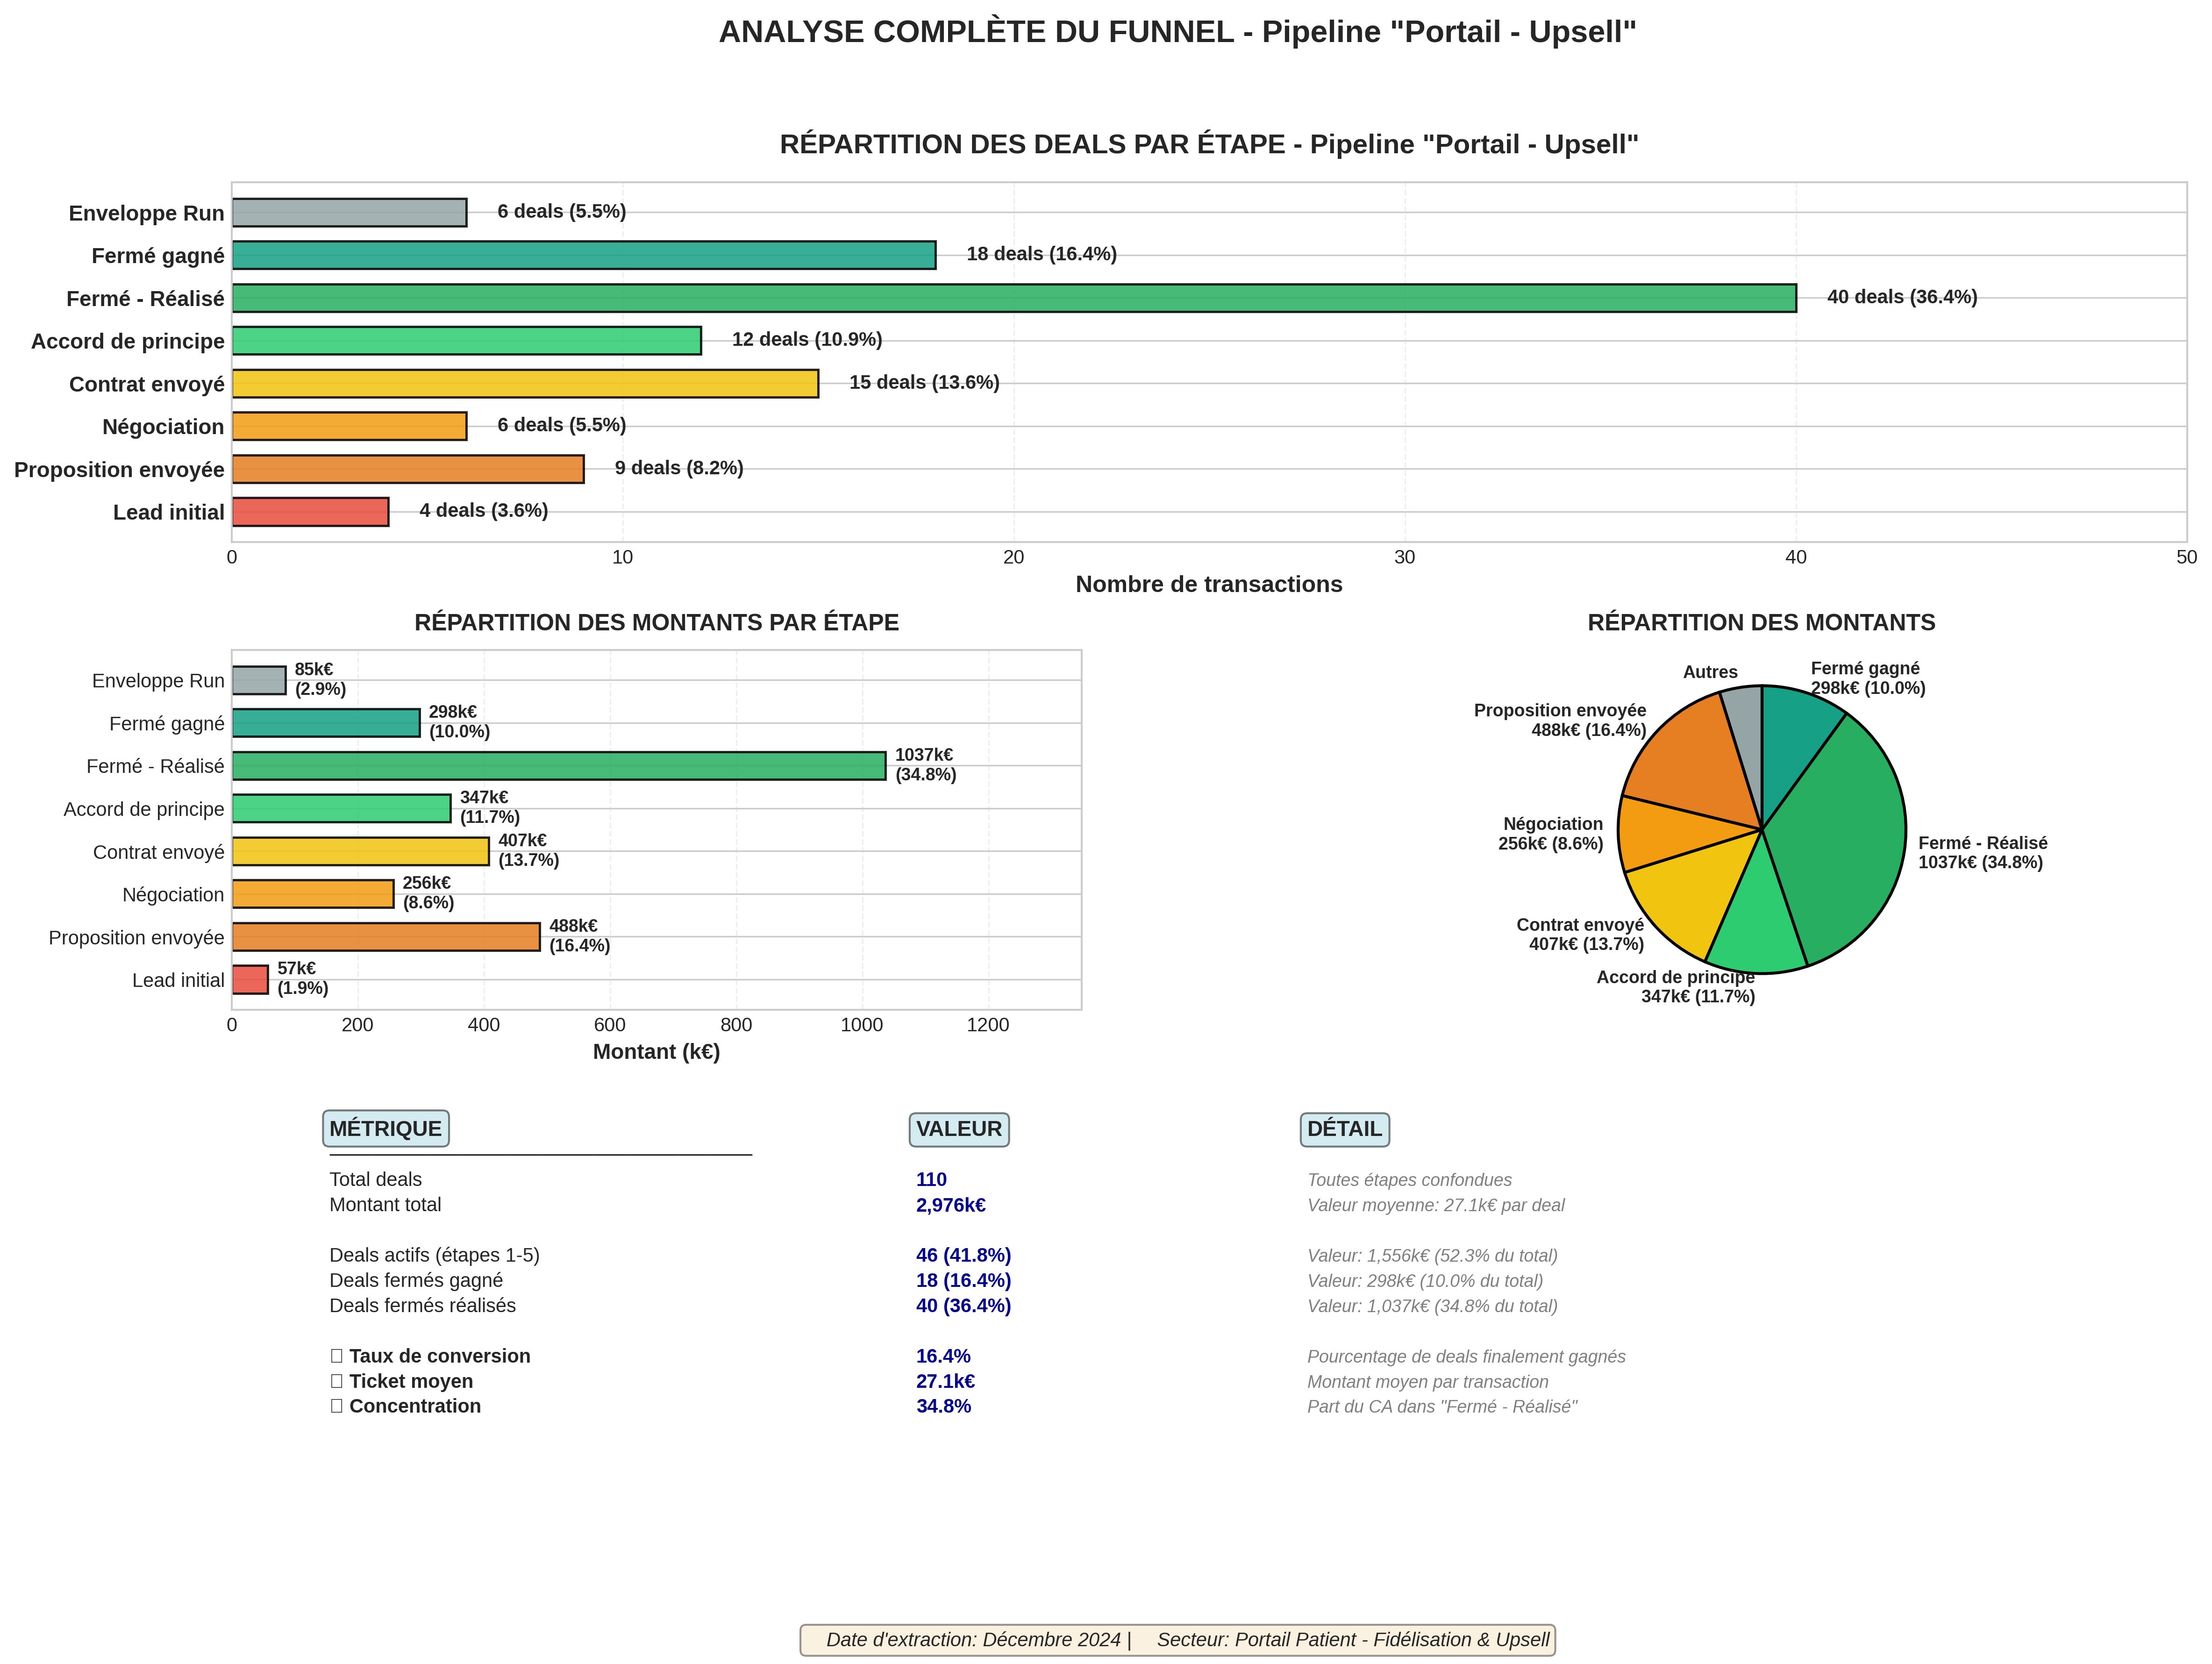Image resolution: width=2212 pixels, height=1664 pixels.
Task: Select the red Lead initial deals bar
Action: 310,512
